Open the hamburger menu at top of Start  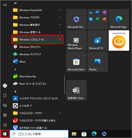[5, 5]
